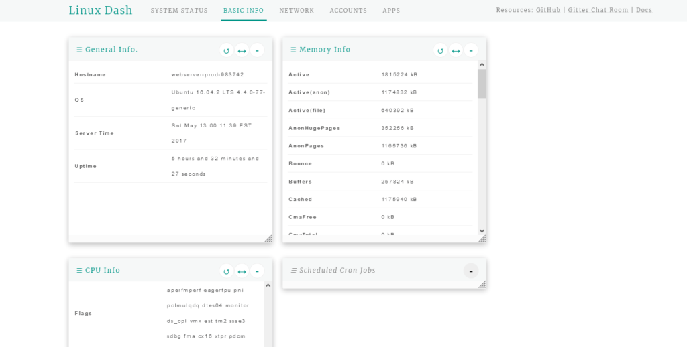Click the Flags label in CPU Info

click(x=83, y=314)
